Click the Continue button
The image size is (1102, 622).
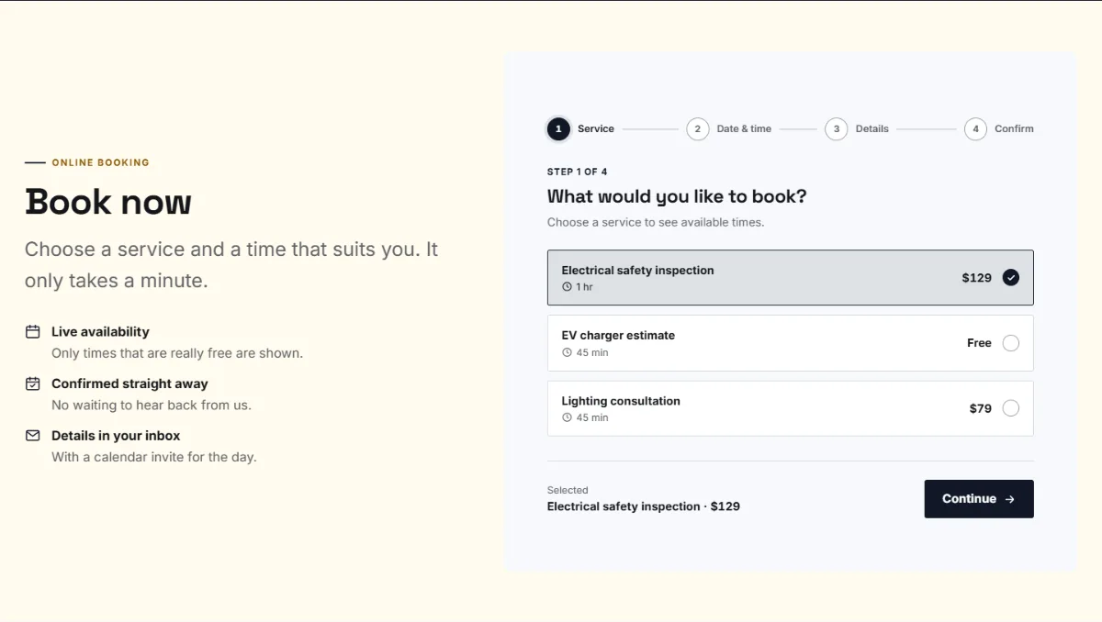coord(979,499)
